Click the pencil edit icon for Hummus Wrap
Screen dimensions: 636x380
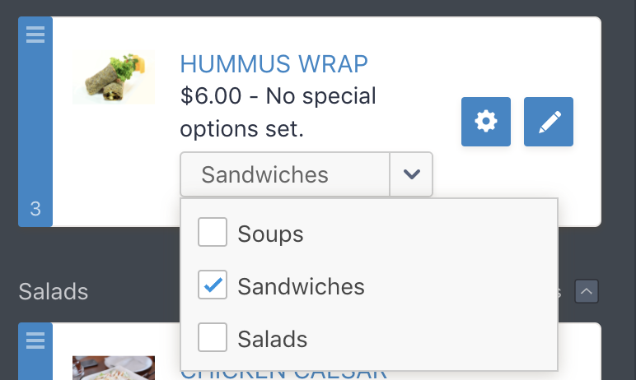[549, 123]
